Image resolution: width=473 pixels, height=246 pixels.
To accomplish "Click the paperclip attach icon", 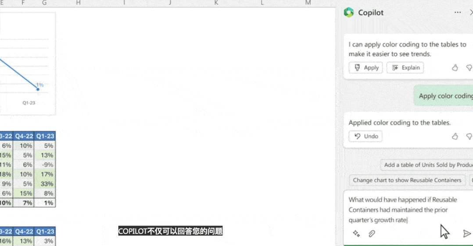I will [x=372, y=234].
